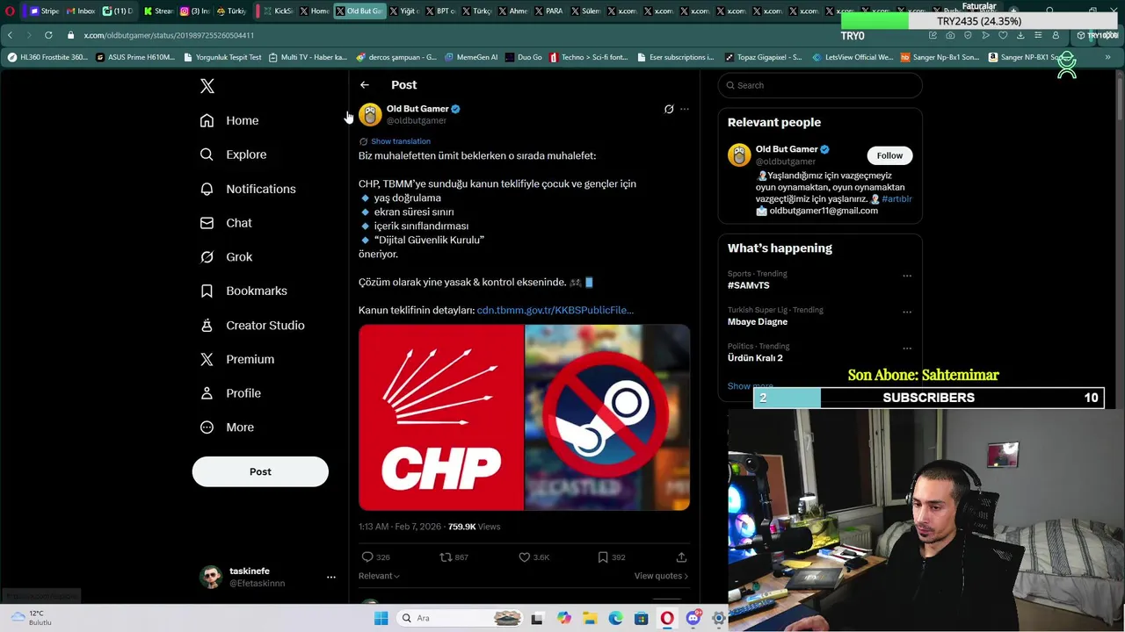This screenshot has width=1125, height=632.
Task: Open Notifications in the sidebar
Action: [x=248, y=189]
